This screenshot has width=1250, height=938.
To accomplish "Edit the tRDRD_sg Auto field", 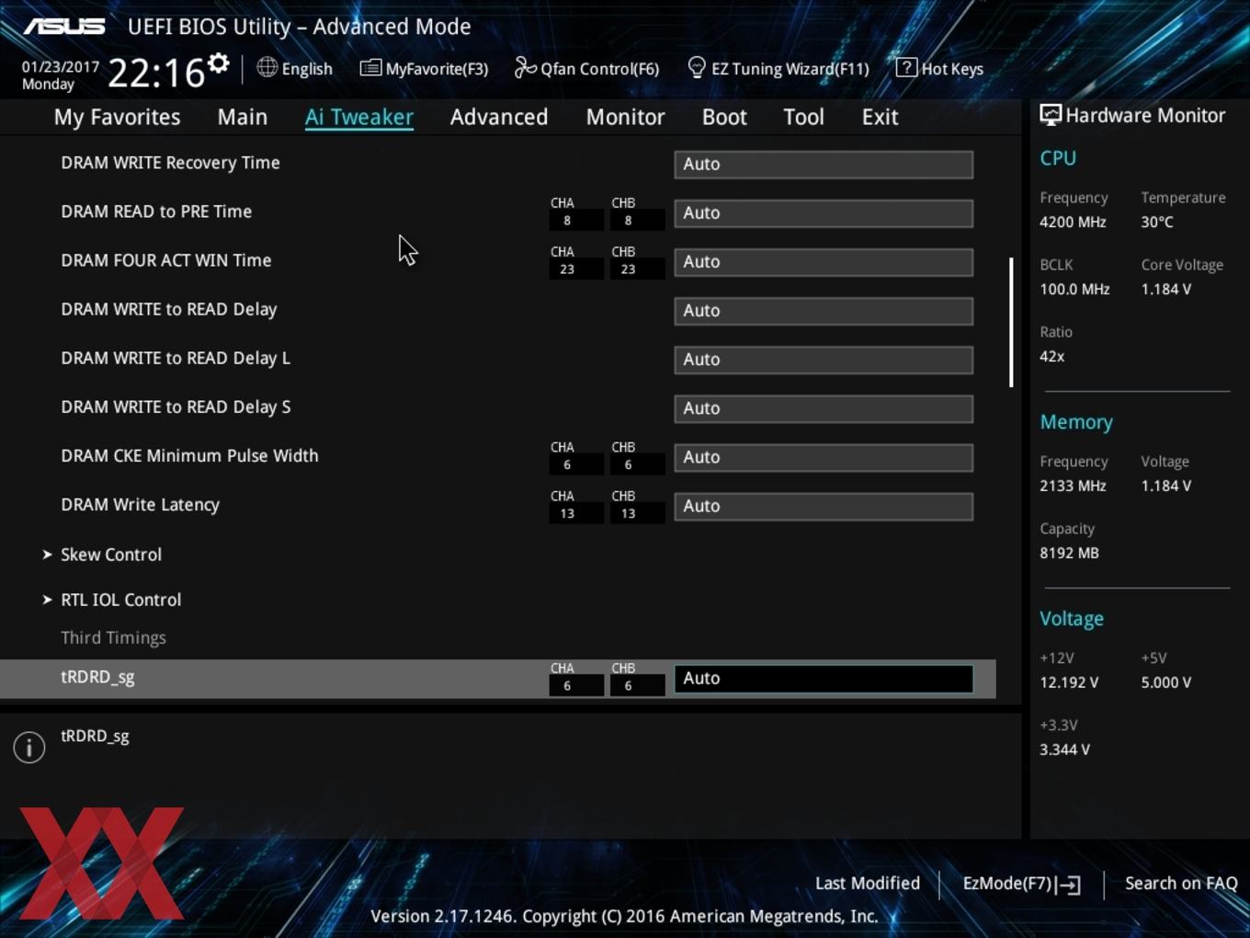I will 824,679.
